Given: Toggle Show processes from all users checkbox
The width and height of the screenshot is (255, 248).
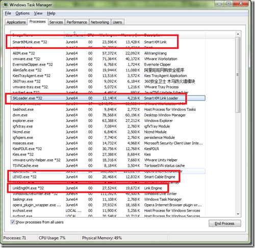Looking at the screenshot, I should pos(13,222).
